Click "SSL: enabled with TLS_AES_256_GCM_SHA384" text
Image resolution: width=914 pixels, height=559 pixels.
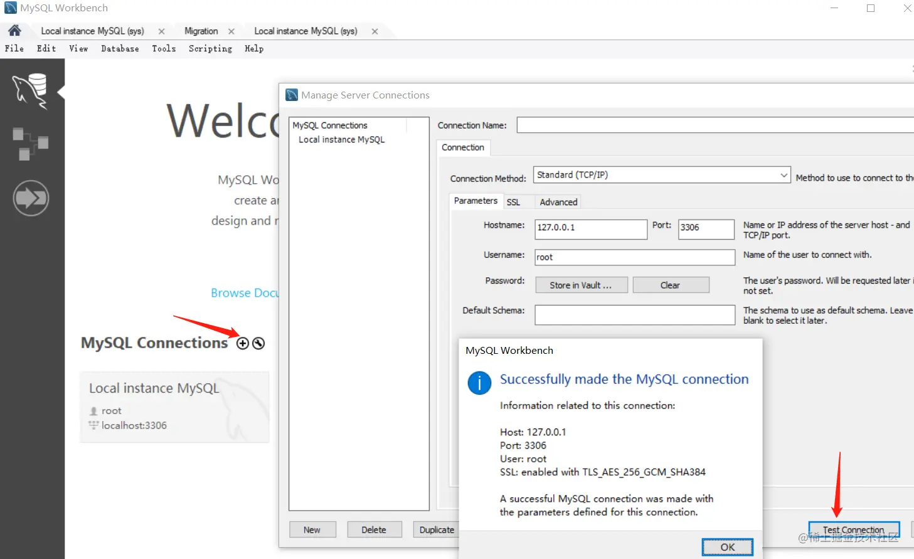603,472
